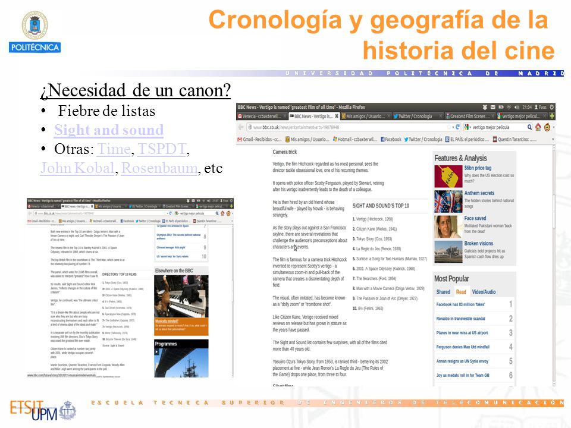
Task: Open Google search engine dropdown in large window
Action: [x=467, y=127]
